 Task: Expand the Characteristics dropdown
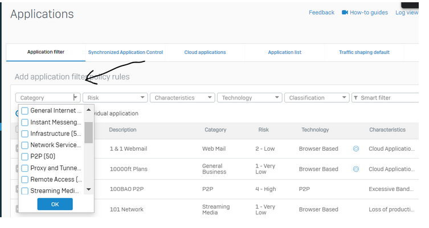(182, 98)
